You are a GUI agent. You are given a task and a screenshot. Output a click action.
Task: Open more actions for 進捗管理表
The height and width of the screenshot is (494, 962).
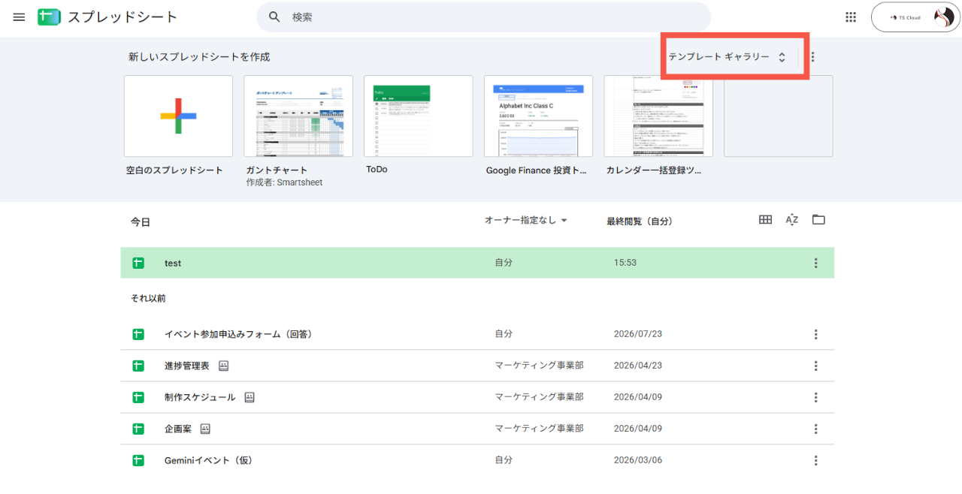tap(815, 366)
